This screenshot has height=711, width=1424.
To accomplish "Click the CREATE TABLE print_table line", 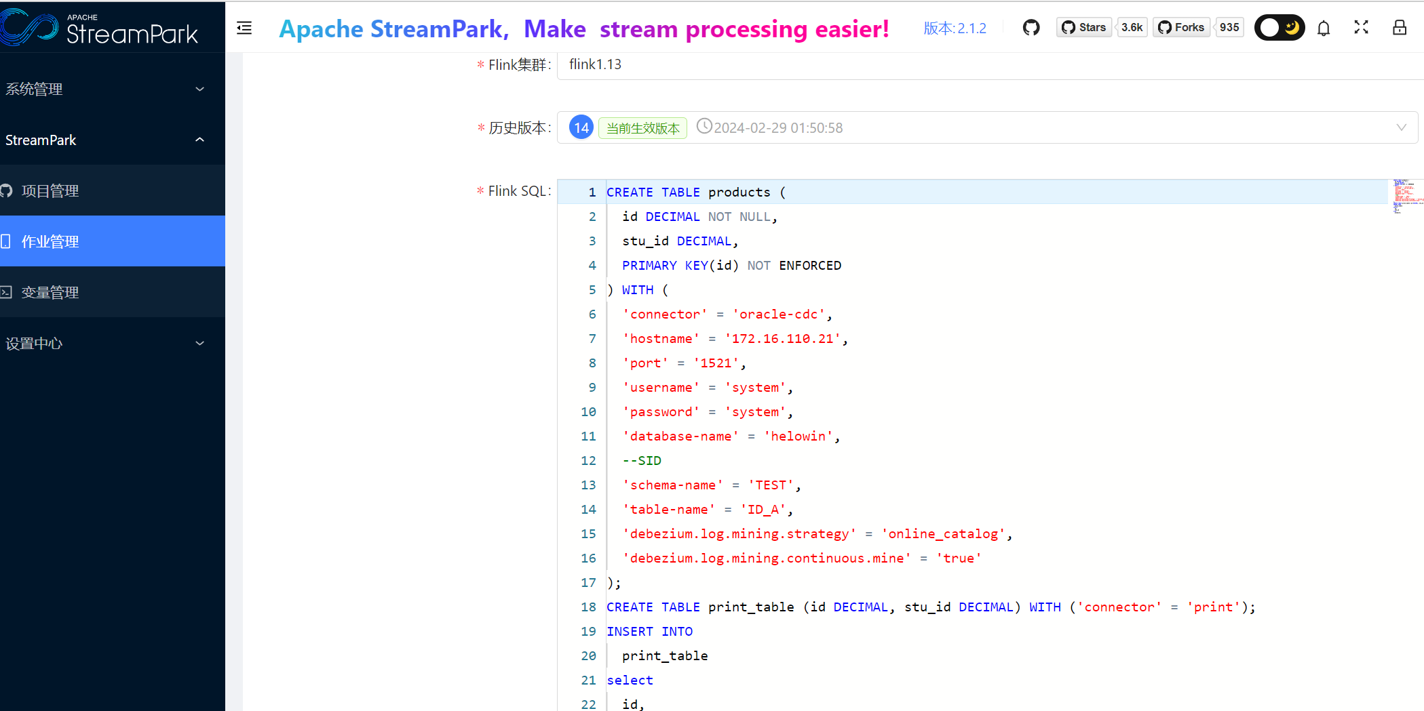I will pos(931,607).
